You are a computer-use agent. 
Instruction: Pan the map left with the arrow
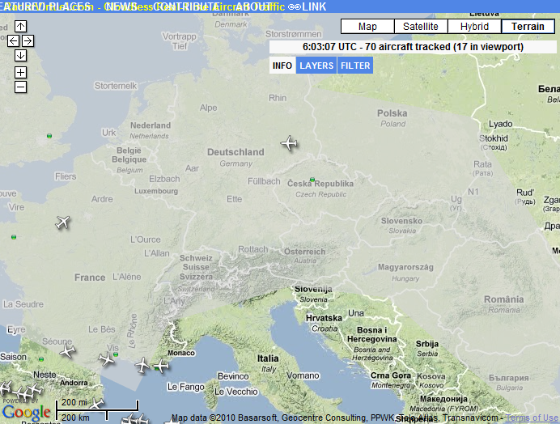point(13,40)
